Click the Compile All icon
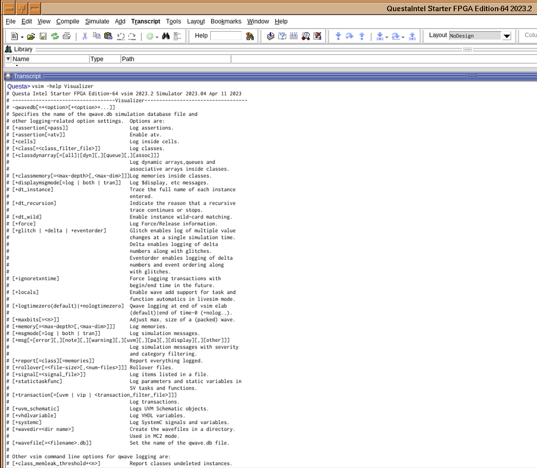537x468 pixels. [x=282, y=36]
